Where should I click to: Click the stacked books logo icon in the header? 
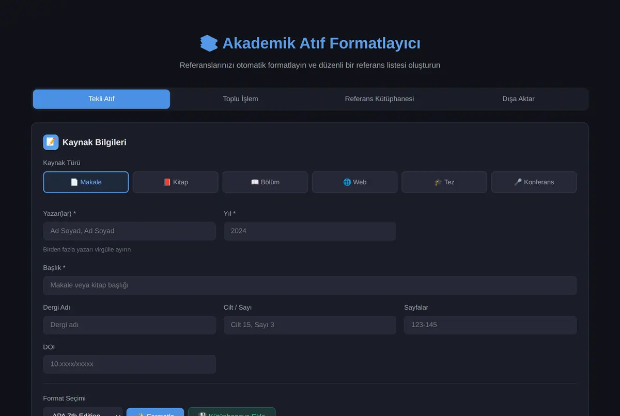tap(209, 43)
